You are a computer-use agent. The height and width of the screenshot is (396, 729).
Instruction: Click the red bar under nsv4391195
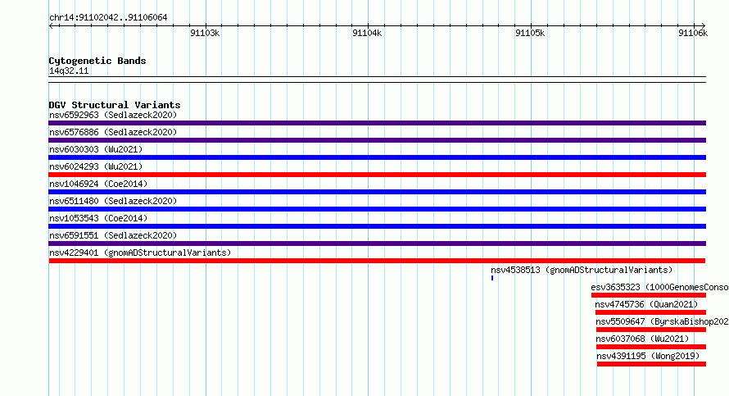click(x=651, y=364)
